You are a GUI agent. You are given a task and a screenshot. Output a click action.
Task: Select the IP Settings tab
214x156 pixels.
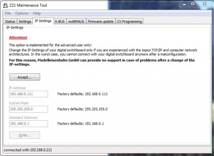click(x=43, y=21)
